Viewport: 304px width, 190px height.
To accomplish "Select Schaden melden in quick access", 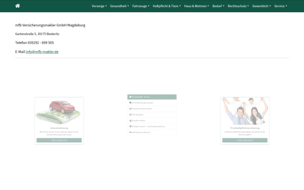I will pos(152,121).
